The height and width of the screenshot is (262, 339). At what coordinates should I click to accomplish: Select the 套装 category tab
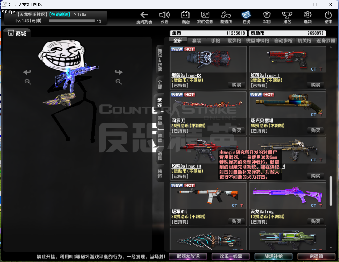tap(197, 41)
